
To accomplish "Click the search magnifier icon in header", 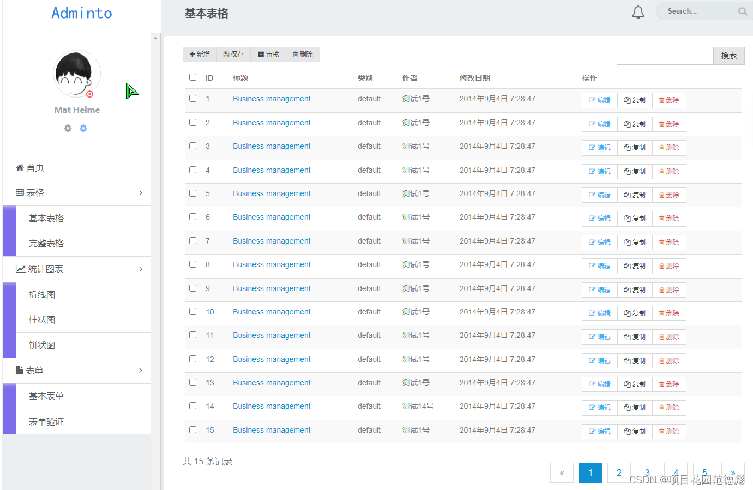I will [742, 11].
